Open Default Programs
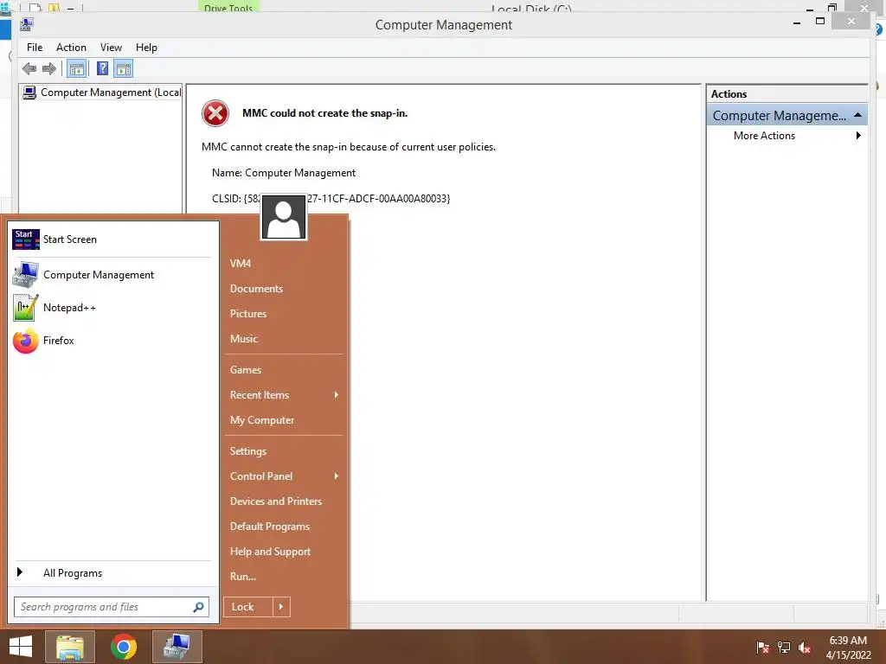This screenshot has height=664, width=886. 270,527
